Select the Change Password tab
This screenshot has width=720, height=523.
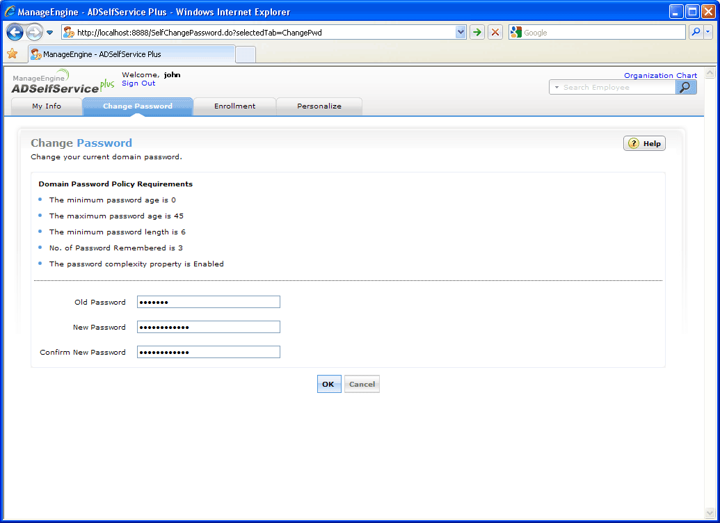click(137, 106)
